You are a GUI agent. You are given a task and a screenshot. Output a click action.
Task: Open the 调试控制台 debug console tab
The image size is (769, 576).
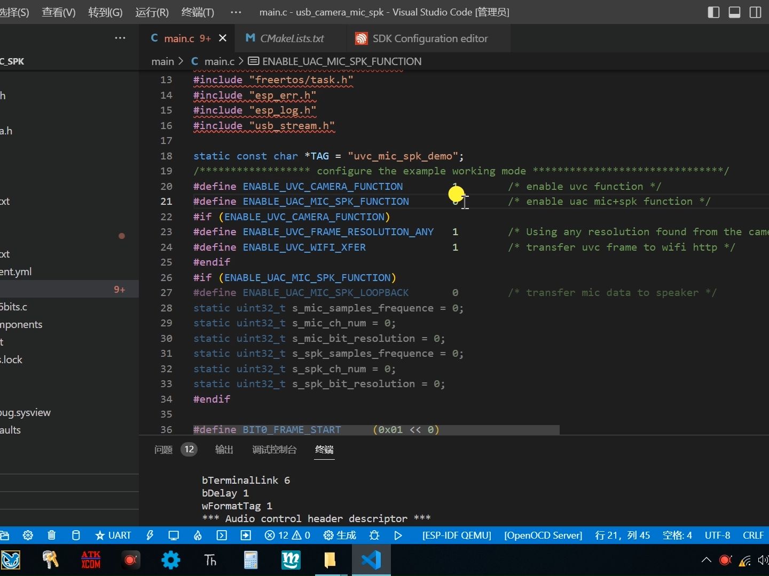(274, 450)
